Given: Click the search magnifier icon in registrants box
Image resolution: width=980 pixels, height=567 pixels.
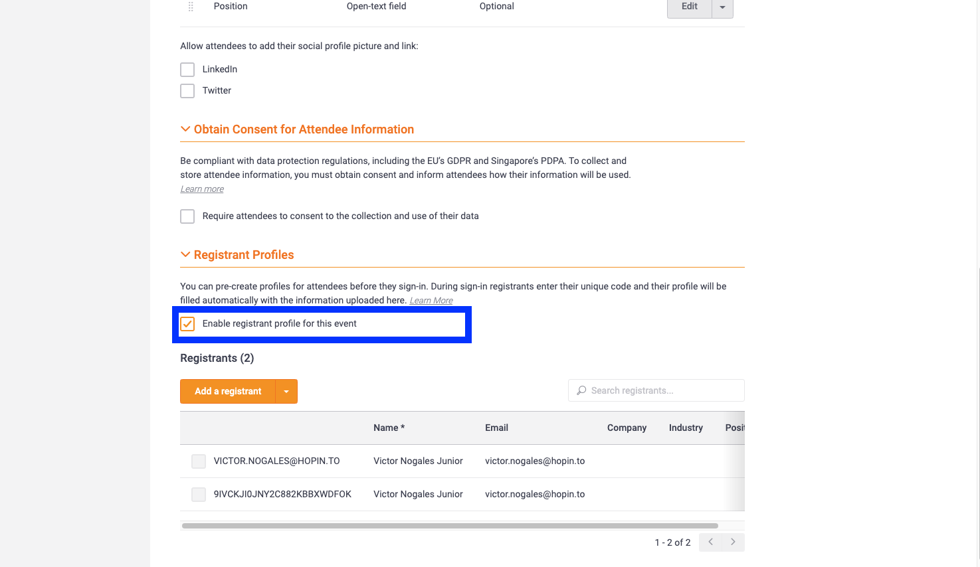Looking at the screenshot, I should click(581, 390).
